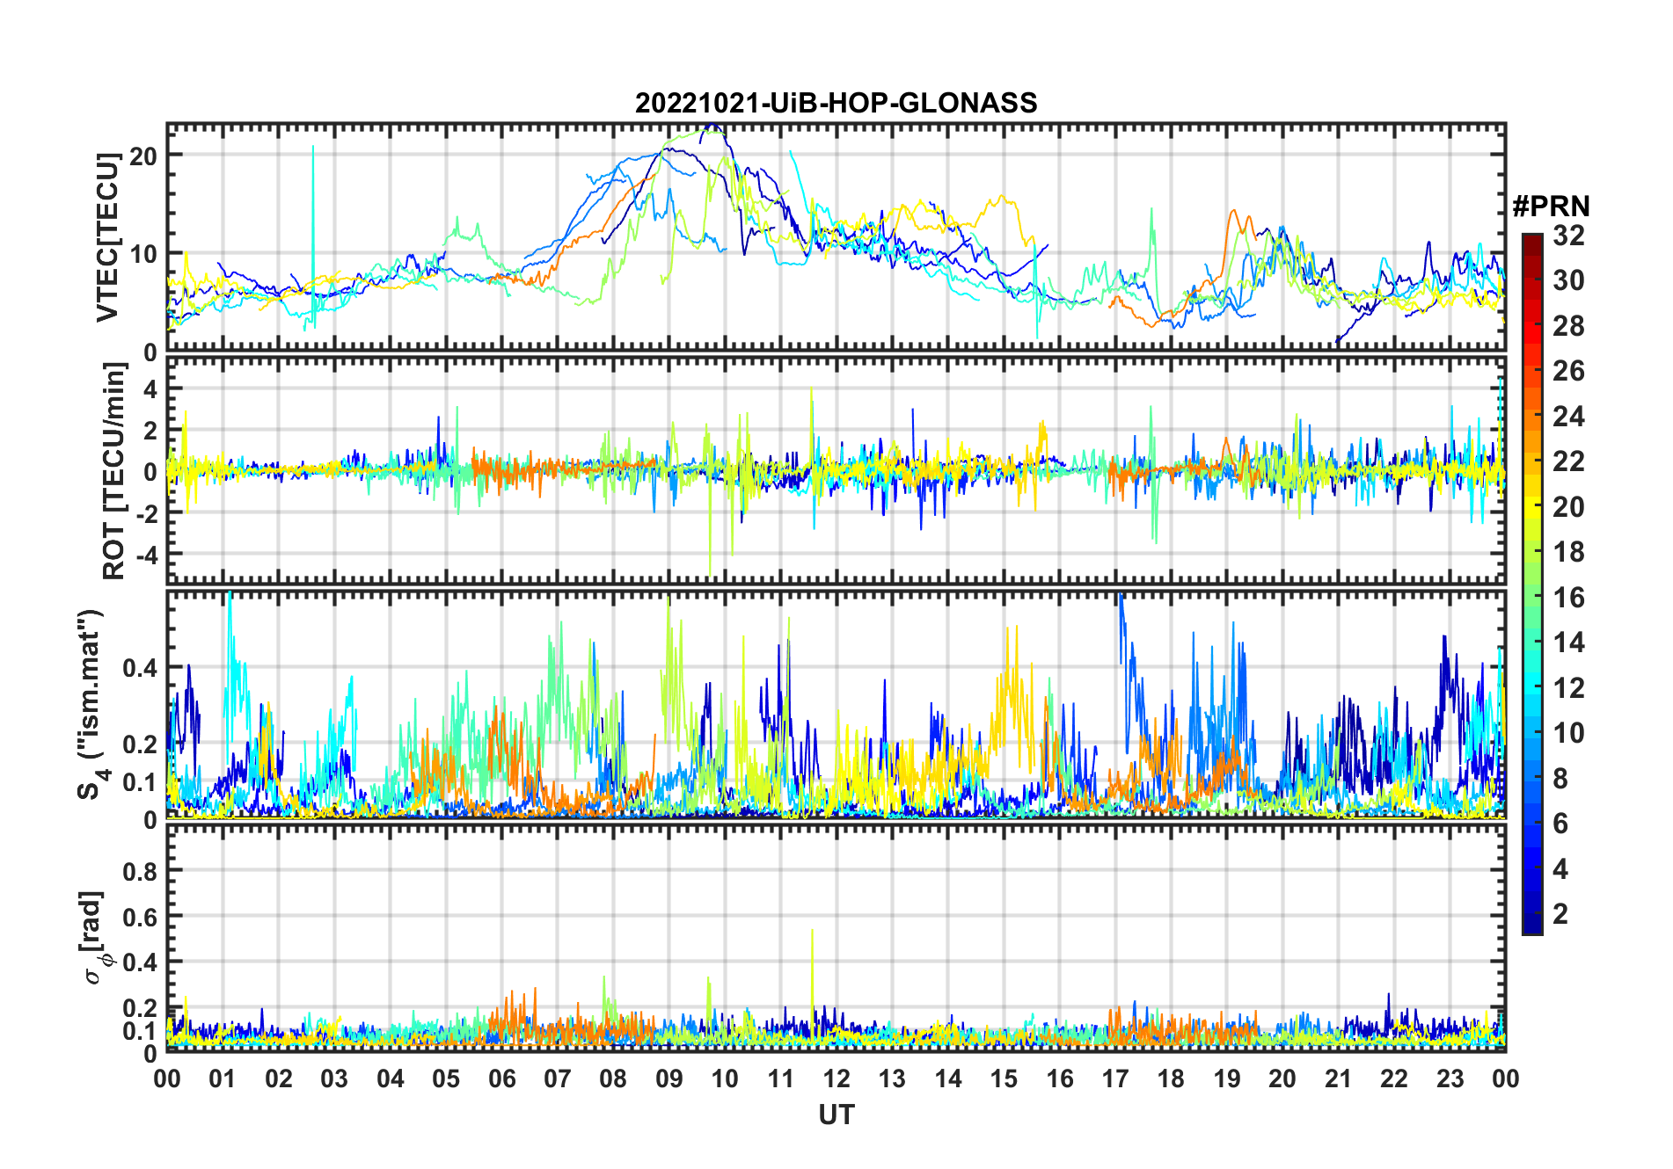The width and height of the screenshot is (1673, 1169).
Task: Click the σφ axis tick label "0.6"
Action: (x=140, y=917)
